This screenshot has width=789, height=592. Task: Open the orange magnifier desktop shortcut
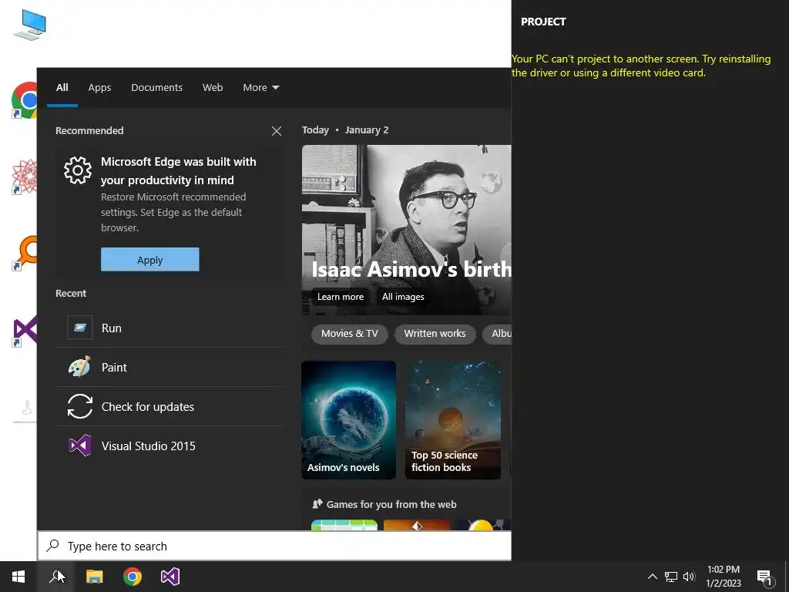[25, 253]
